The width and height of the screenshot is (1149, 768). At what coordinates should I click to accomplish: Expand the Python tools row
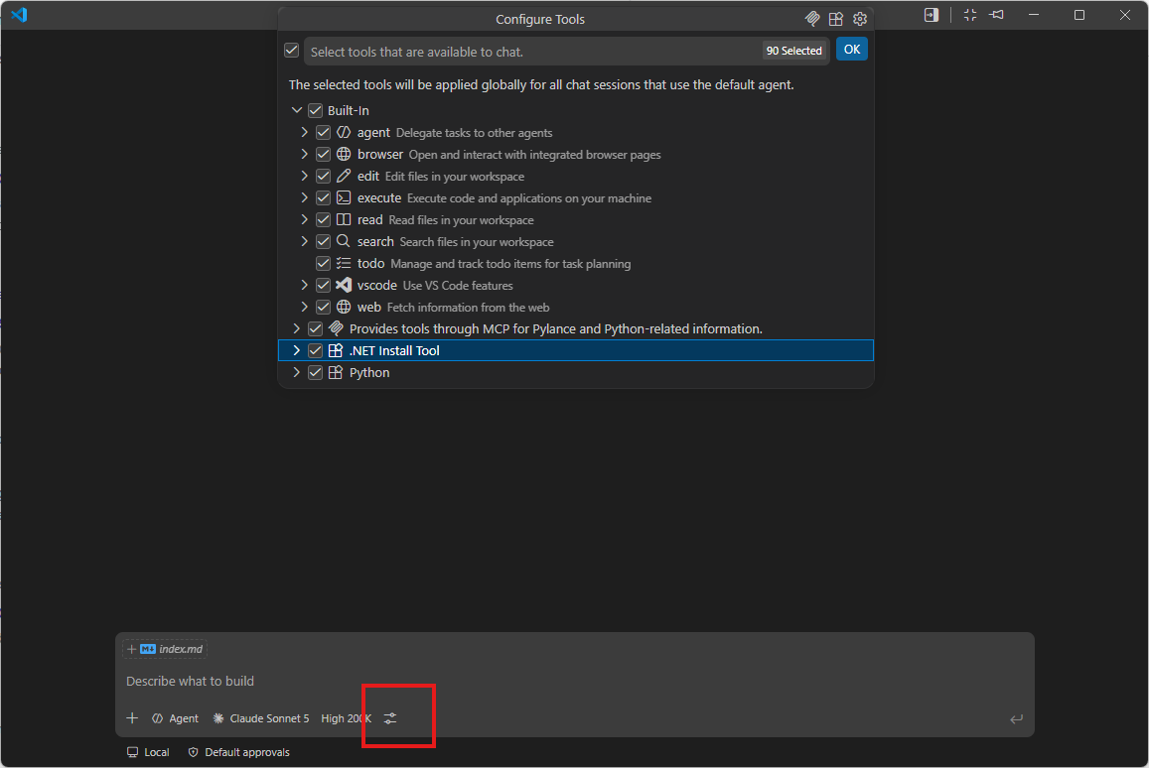296,373
